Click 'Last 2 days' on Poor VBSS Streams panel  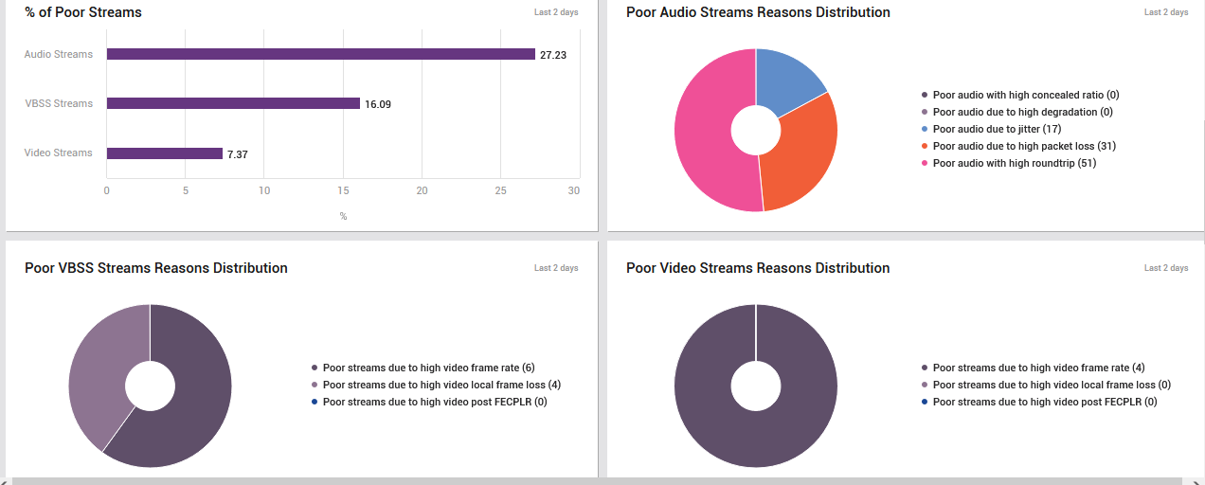[556, 268]
